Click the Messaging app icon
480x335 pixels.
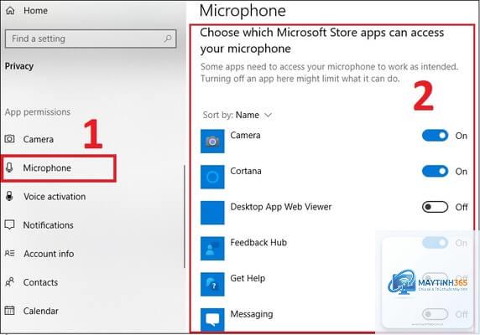[212, 320]
